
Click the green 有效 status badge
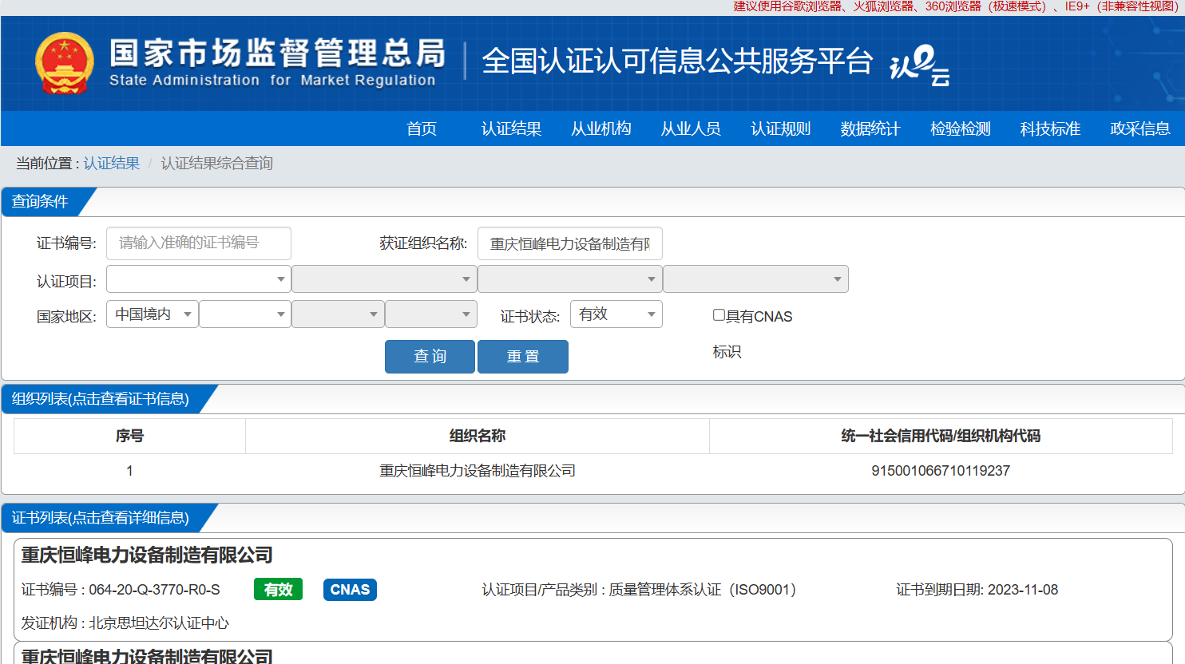coord(278,590)
